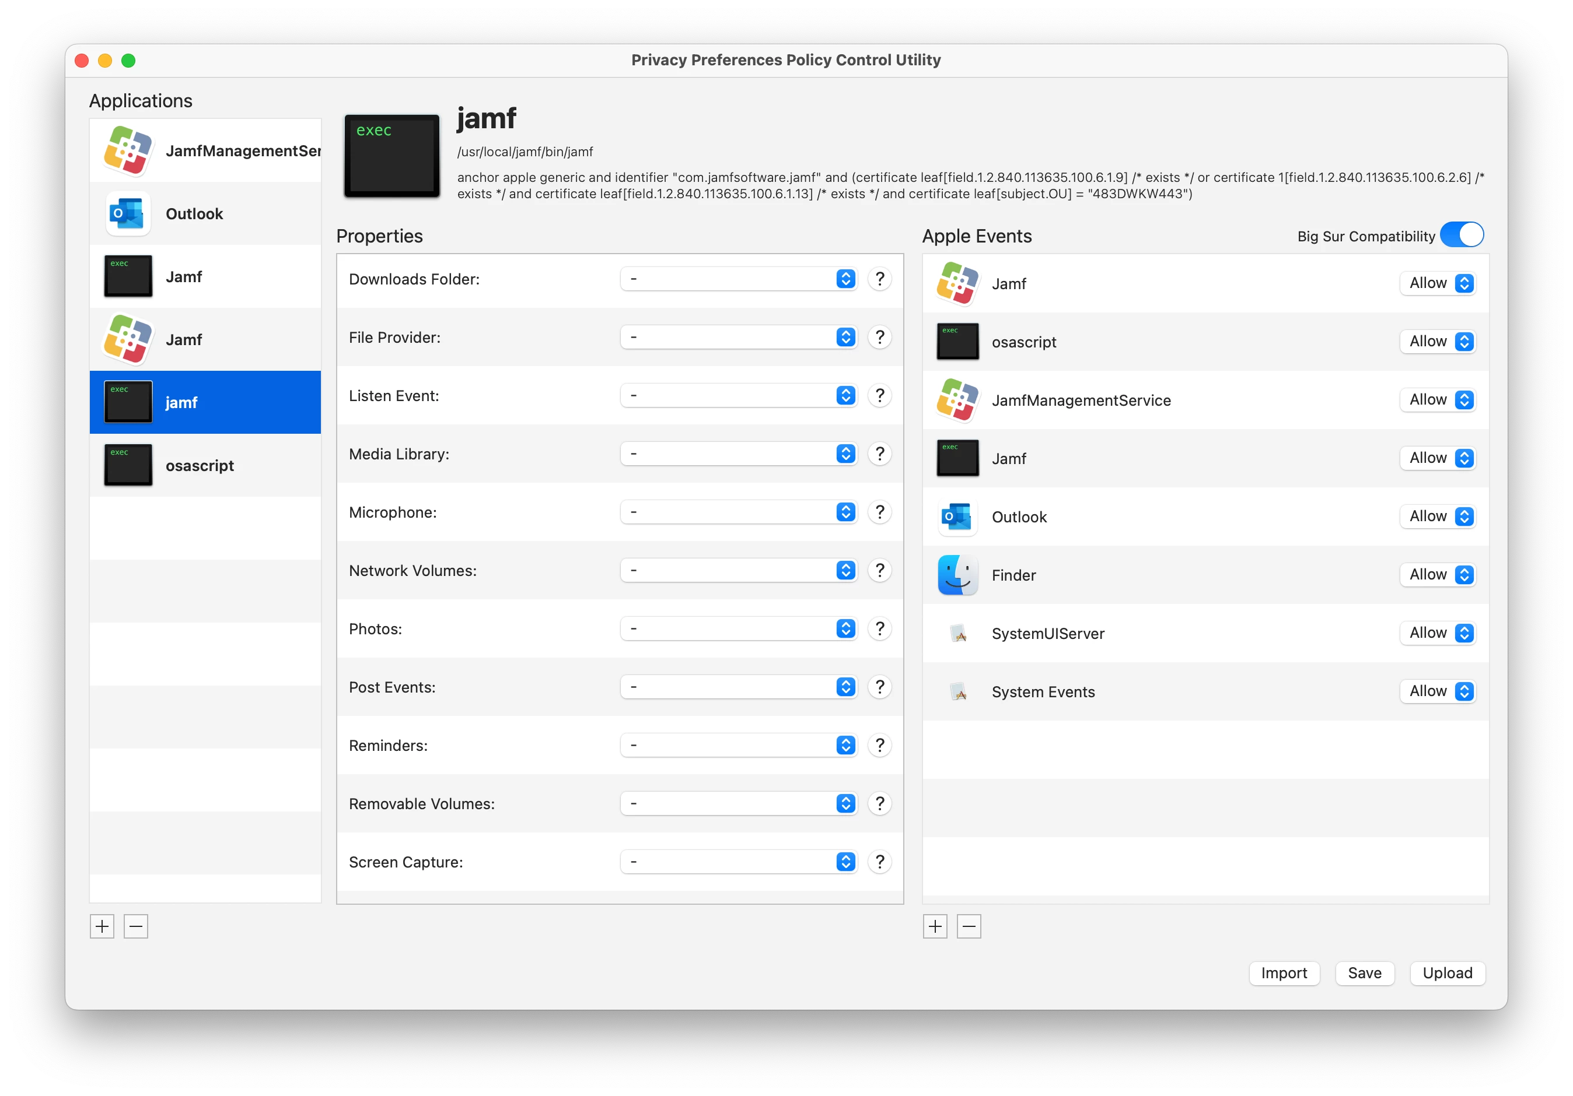Image resolution: width=1573 pixels, height=1096 pixels.
Task: Change the Allow setting for Jamf app event
Action: [1438, 283]
